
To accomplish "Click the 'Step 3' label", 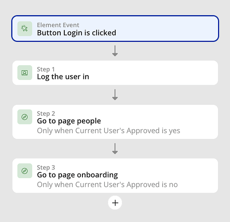I will pos(46,167).
